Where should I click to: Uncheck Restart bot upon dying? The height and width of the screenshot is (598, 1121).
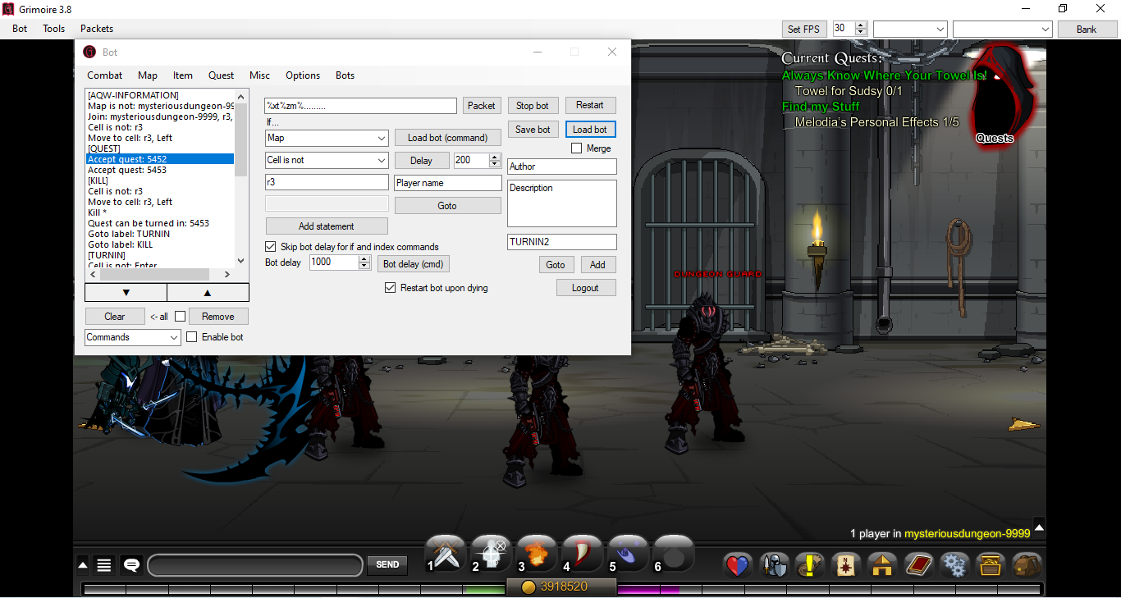click(391, 288)
